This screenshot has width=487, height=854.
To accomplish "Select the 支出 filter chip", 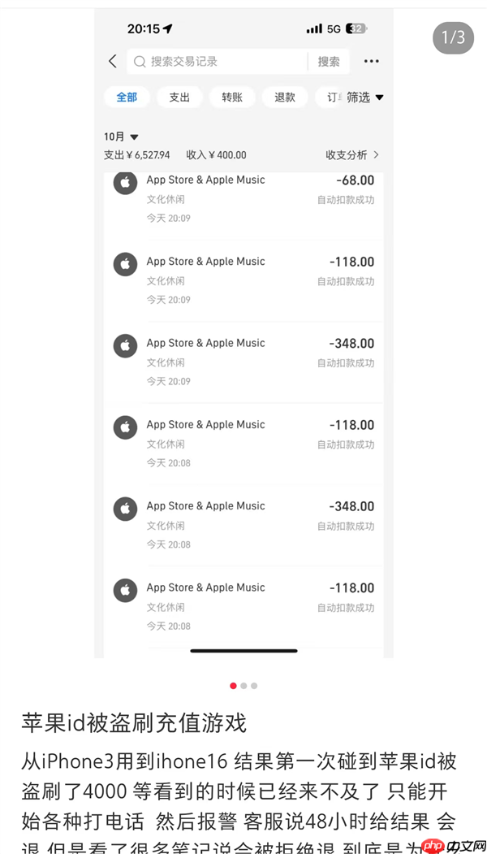I will pyautogui.click(x=179, y=97).
